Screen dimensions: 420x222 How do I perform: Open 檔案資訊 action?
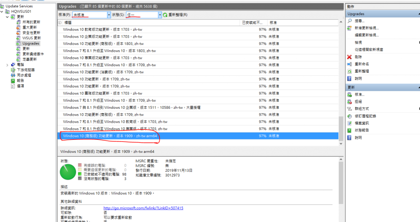pyautogui.click(x=362, y=123)
